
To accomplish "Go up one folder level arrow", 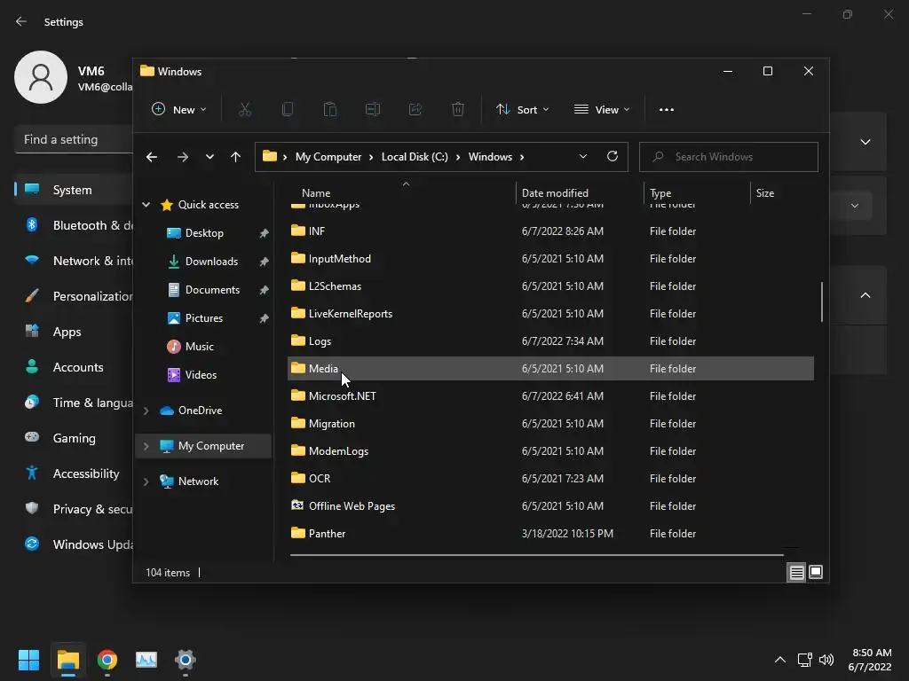I will 235,157.
